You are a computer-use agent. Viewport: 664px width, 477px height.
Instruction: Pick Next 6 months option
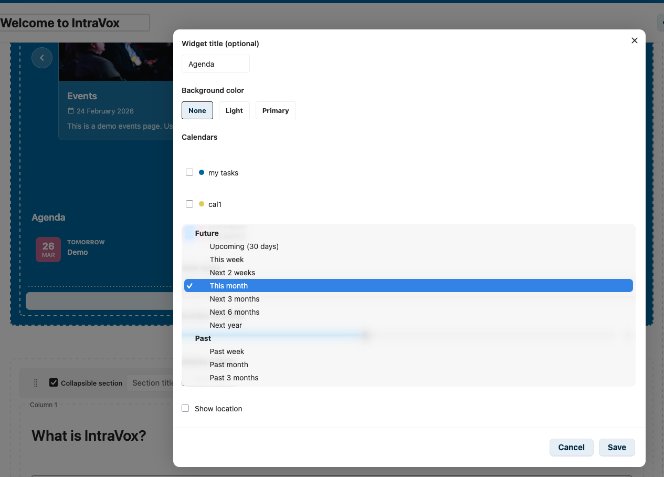[408, 312]
